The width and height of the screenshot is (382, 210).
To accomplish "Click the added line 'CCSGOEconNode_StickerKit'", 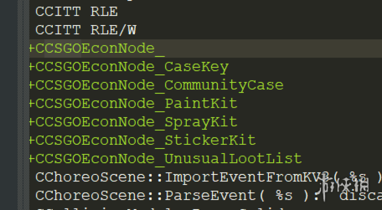I will (x=146, y=140).
